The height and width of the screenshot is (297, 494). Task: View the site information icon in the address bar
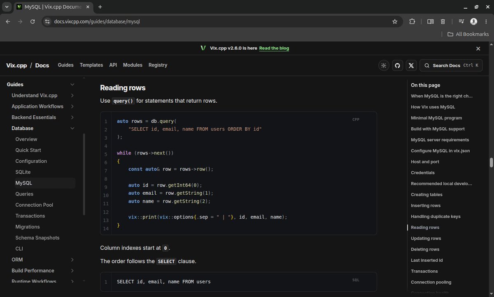(47, 21)
